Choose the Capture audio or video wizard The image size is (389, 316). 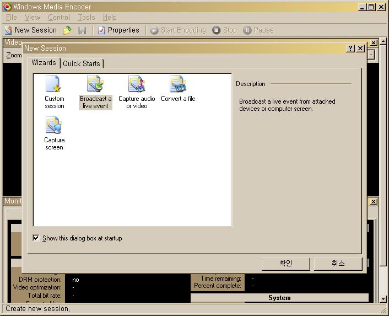(137, 92)
